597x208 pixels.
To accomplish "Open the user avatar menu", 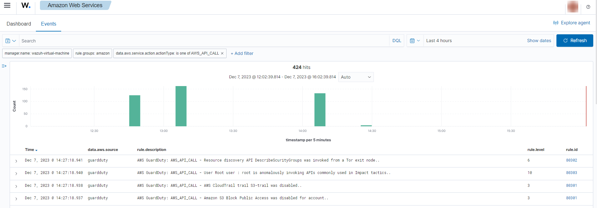I will coord(572,7).
